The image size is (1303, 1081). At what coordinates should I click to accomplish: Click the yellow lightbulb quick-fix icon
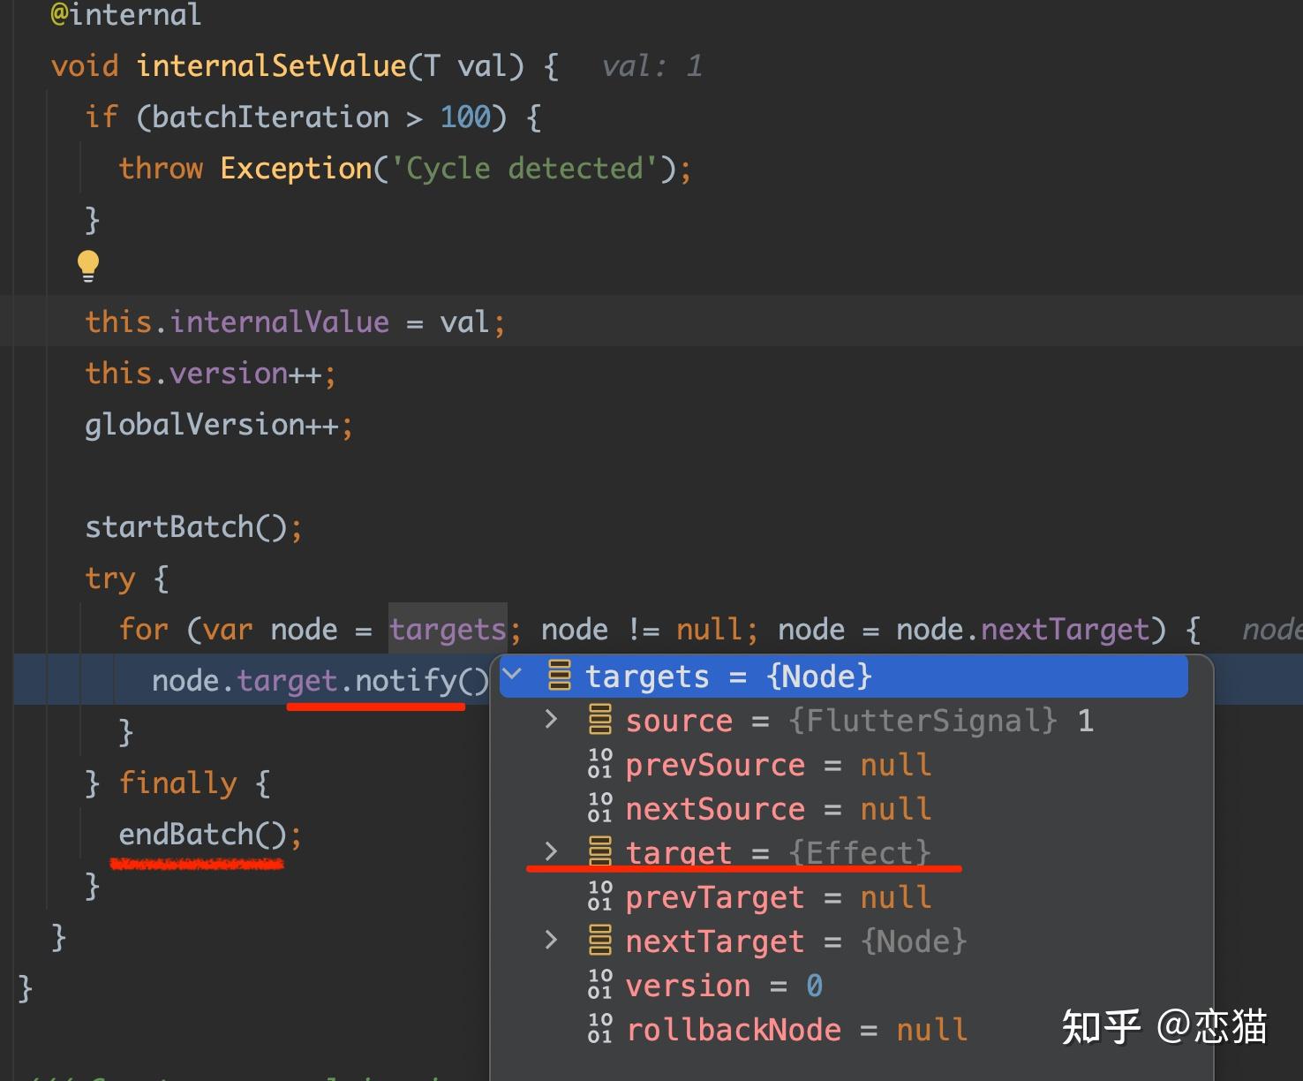[88, 266]
